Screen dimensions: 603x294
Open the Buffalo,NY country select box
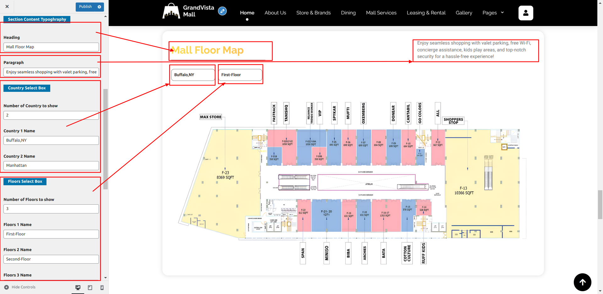coord(193,75)
